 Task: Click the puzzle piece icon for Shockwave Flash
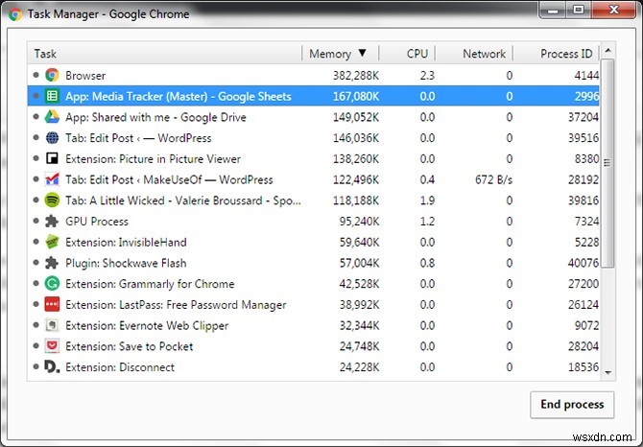(52, 263)
